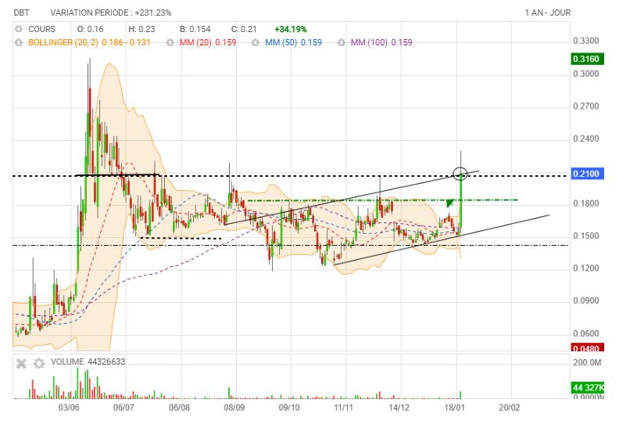Click the green 0.3160 high price tag
Viewport: 619px width, 421px height.
[x=588, y=59]
